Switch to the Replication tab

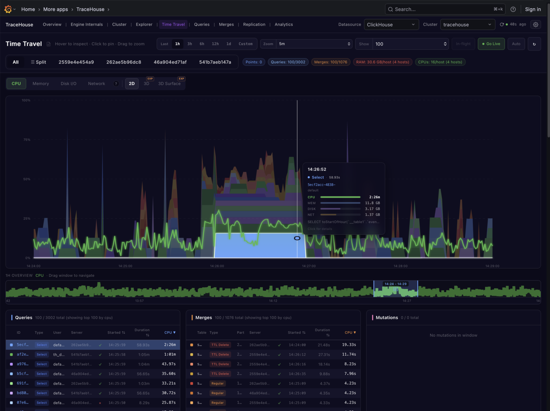(254, 24)
